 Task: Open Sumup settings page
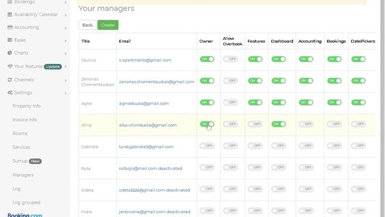point(20,161)
